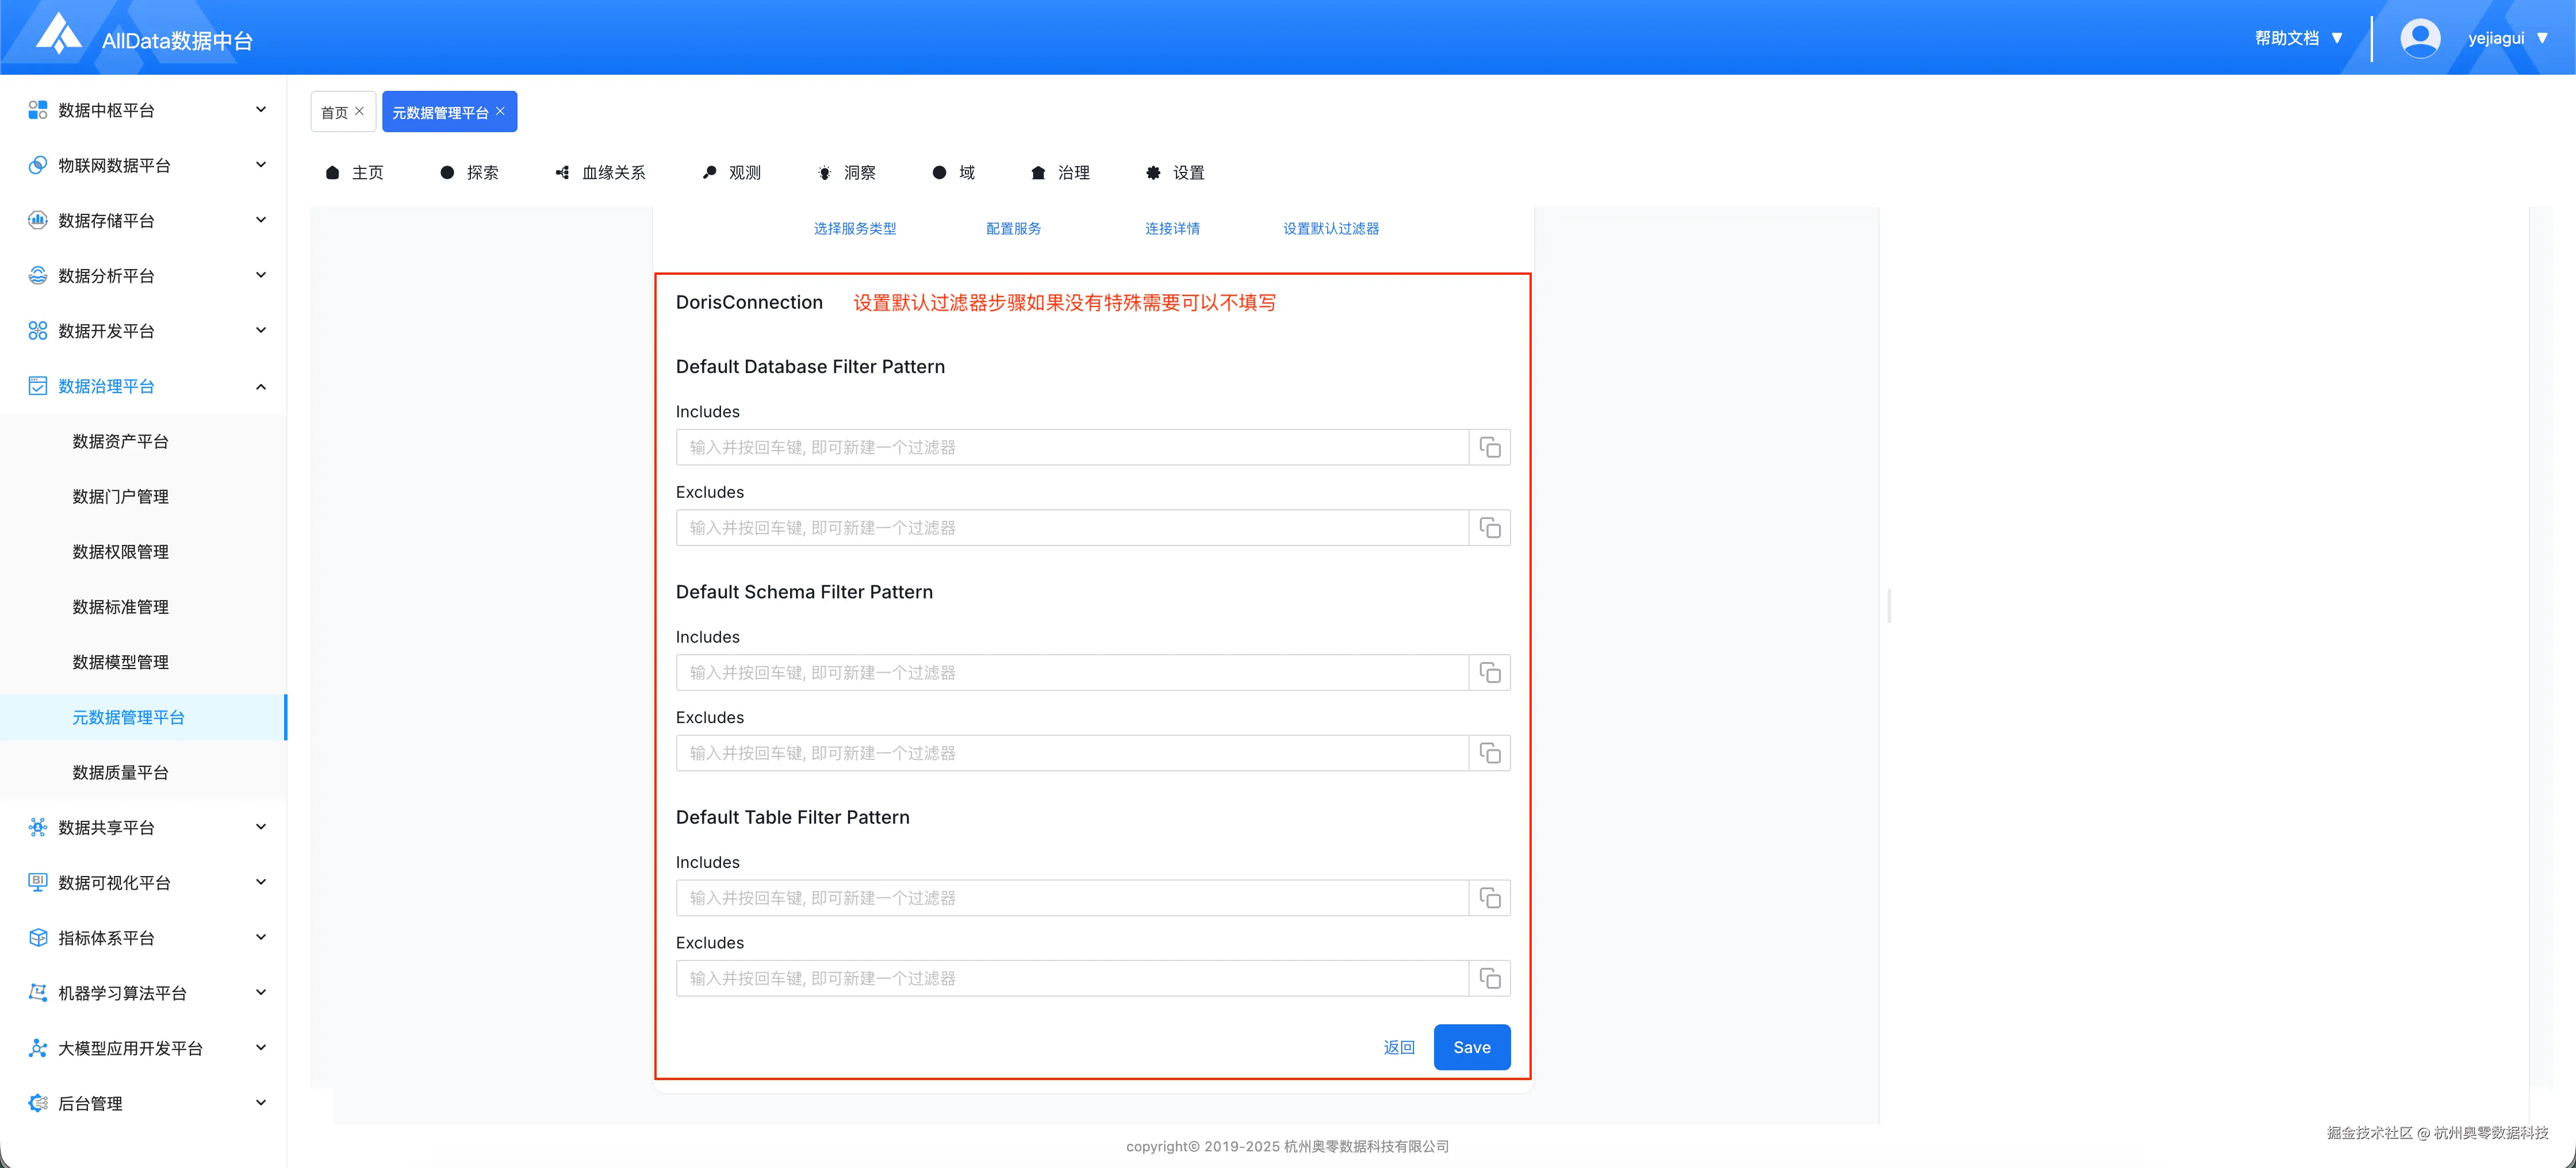This screenshot has height=1168, width=2576.
Task: Click copy icon for Database Includes filter
Action: click(x=1490, y=447)
